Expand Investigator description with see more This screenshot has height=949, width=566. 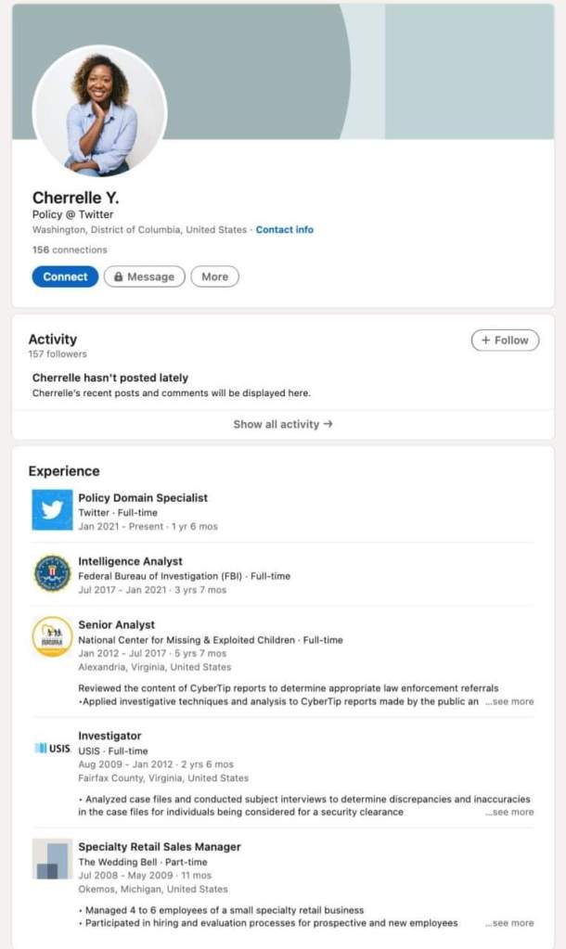click(509, 813)
